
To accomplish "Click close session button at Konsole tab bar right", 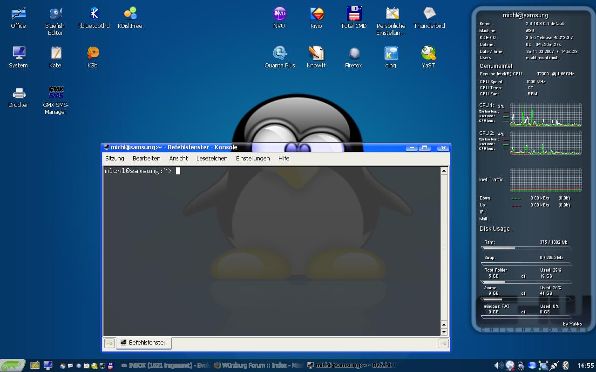I will point(443,343).
